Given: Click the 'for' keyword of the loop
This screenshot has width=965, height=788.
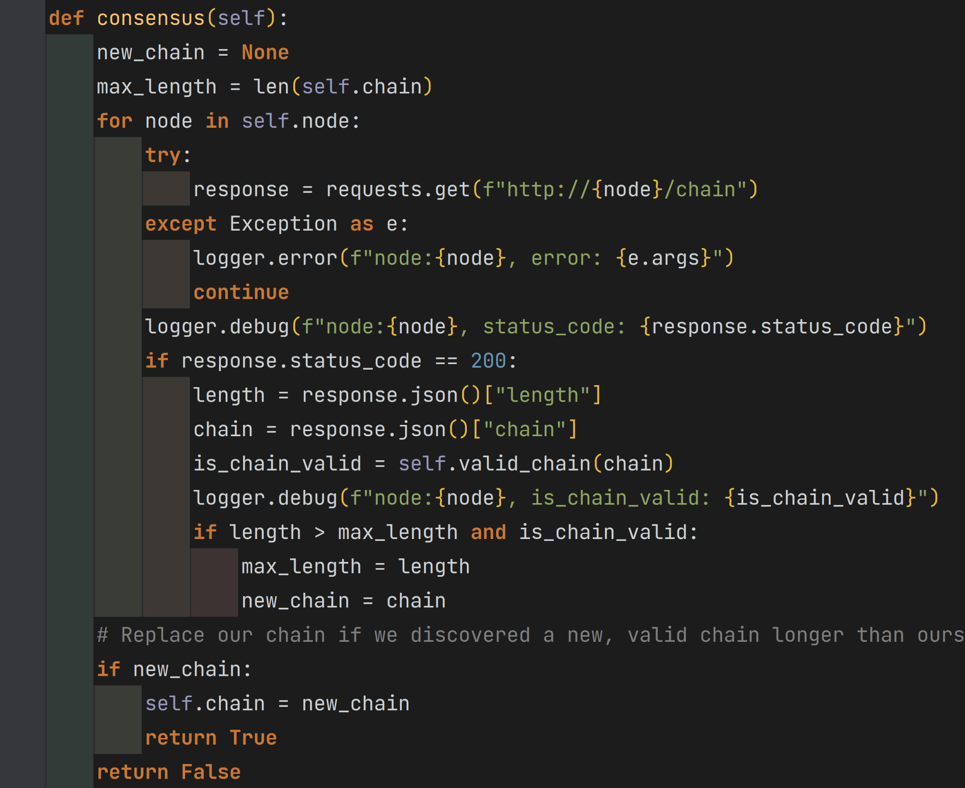Looking at the screenshot, I should pos(114,121).
